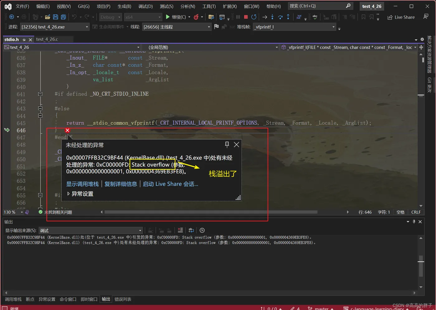
Task: Open the 工具(T) menu
Action: (x=209, y=6)
